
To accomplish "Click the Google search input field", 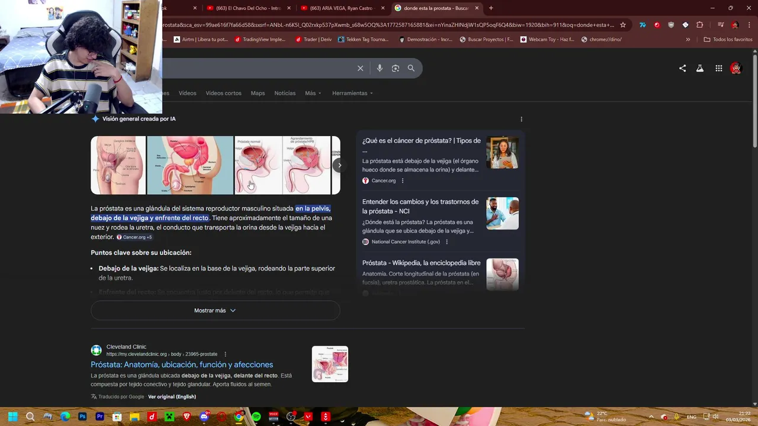I will (258, 68).
